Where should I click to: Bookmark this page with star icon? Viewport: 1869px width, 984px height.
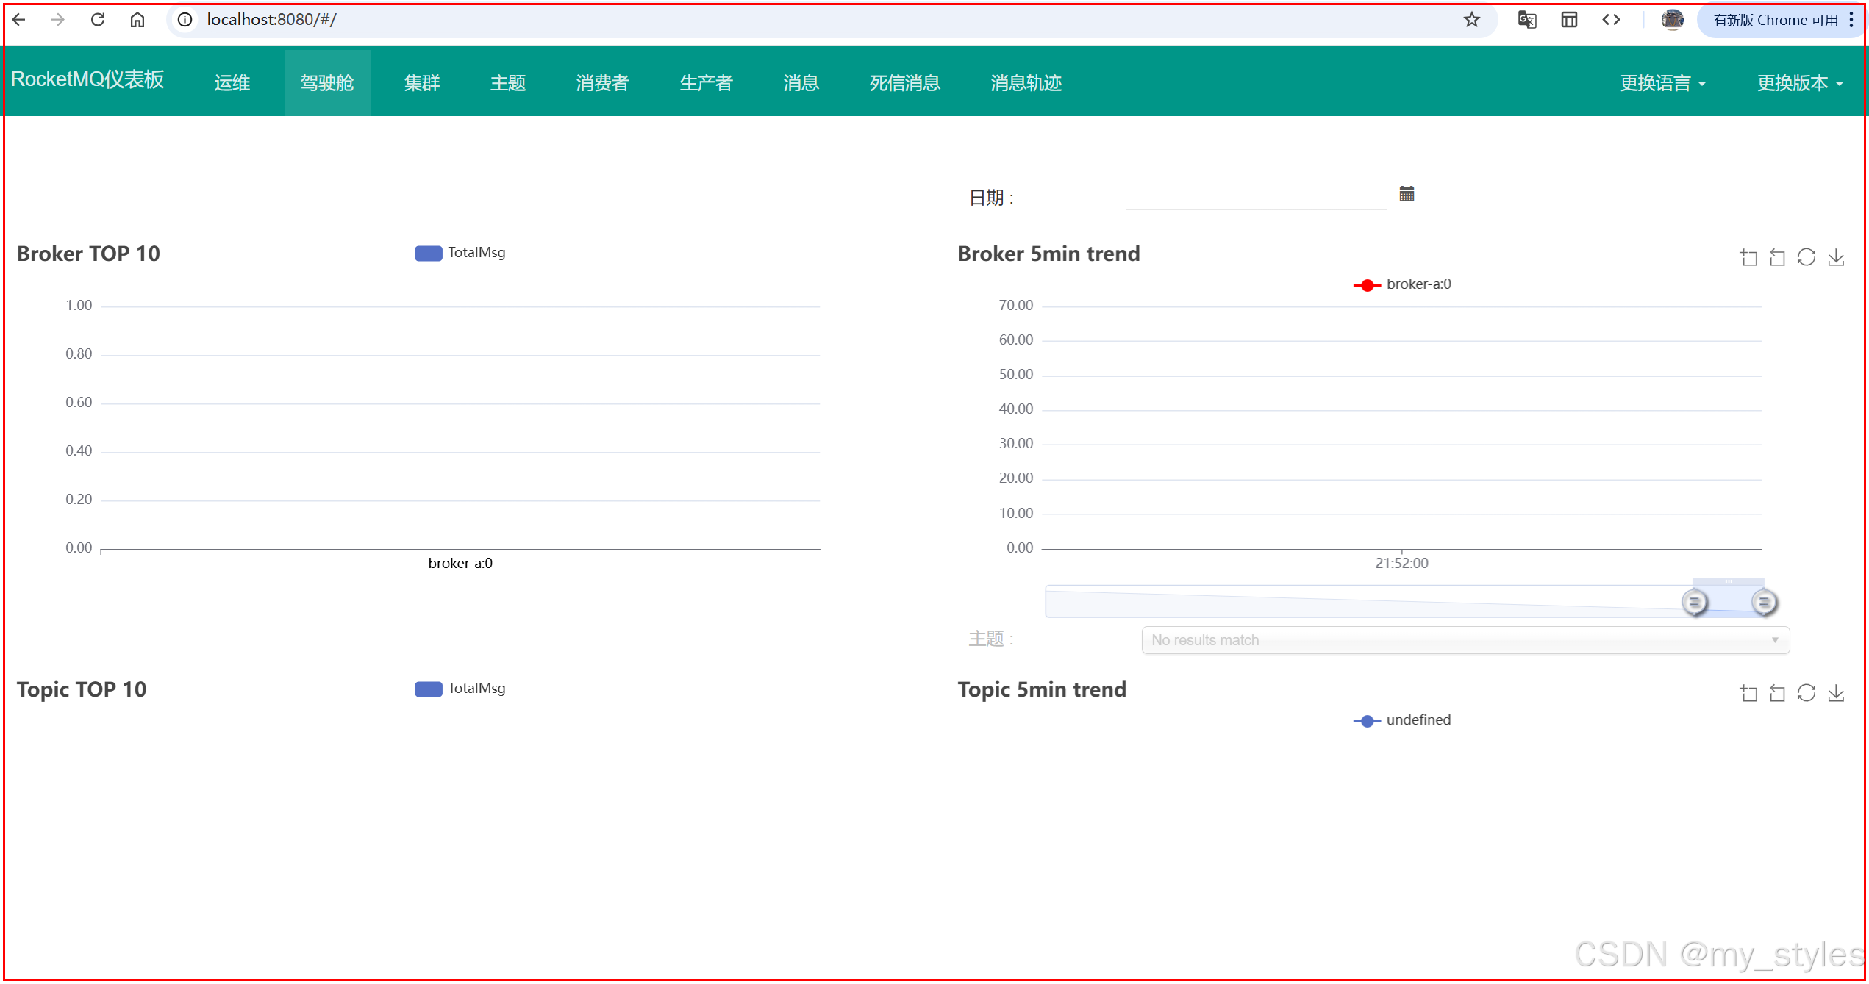(1471, 20)
